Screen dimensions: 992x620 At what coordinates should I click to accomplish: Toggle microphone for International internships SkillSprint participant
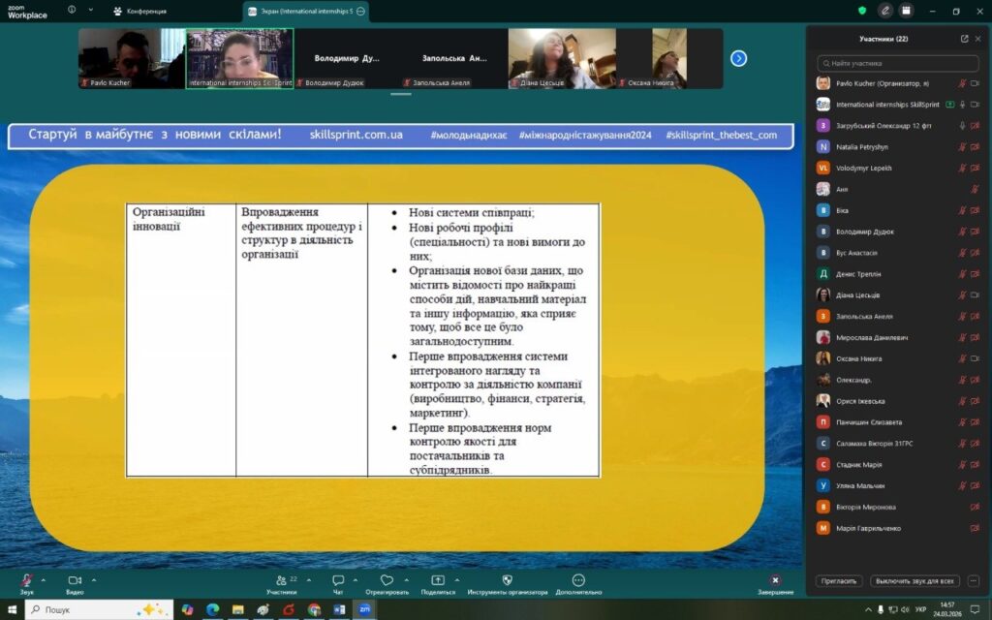[962, 105]
